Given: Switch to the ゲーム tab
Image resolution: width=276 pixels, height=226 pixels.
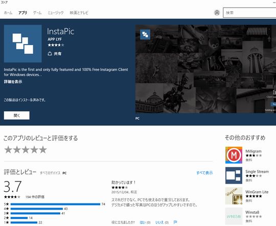Looking at the screenshot, I should pyautogui.click(x=37, y=13).
